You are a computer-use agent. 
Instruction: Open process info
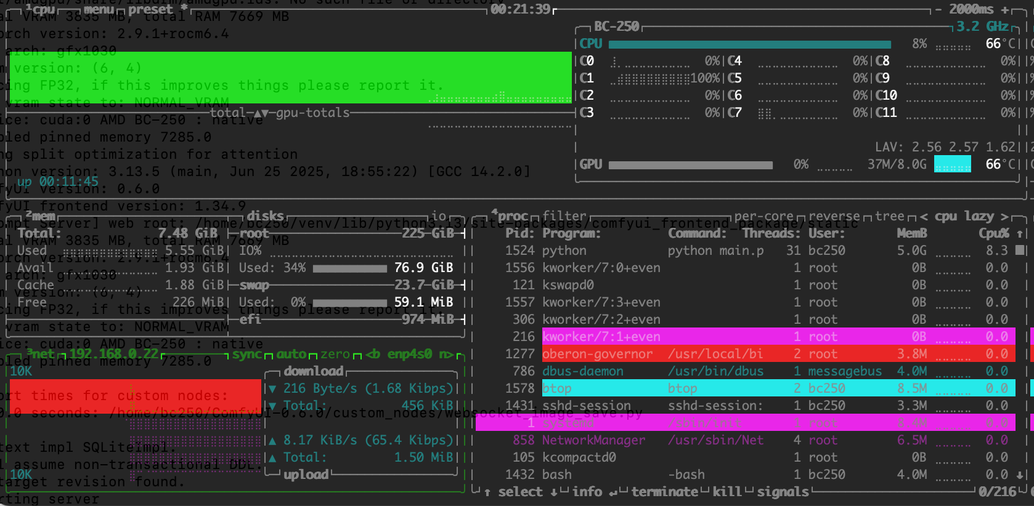click(x=587, y=492)
